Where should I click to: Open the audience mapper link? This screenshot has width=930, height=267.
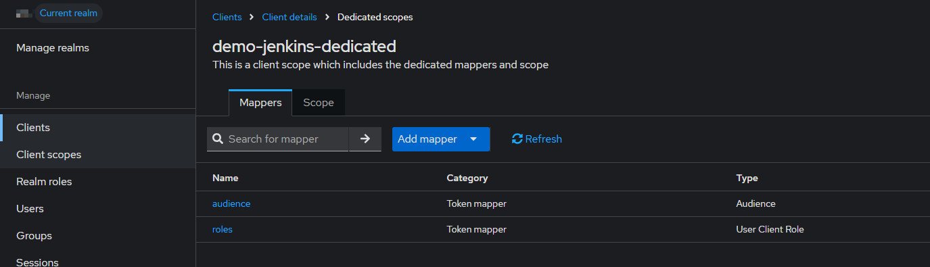[231, 203]
